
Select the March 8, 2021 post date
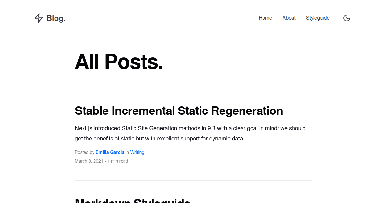tap(89, 161)
